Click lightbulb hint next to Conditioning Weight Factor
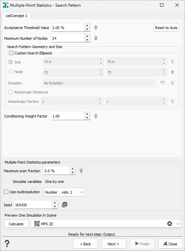The image size is (185, 251). pos(96,116)
